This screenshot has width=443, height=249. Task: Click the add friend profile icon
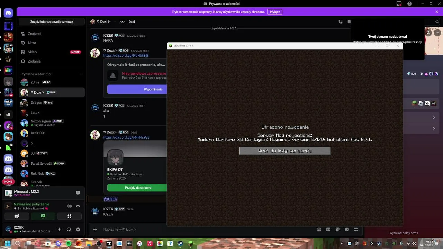tap(428, 33)
